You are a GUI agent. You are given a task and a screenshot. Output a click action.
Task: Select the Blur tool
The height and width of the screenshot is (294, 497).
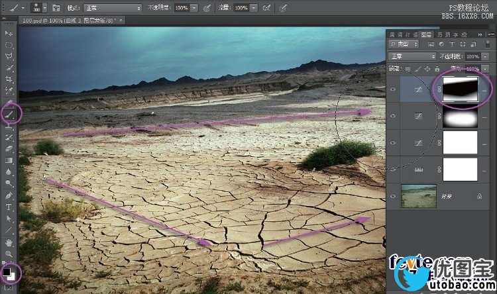click(9, 172)
